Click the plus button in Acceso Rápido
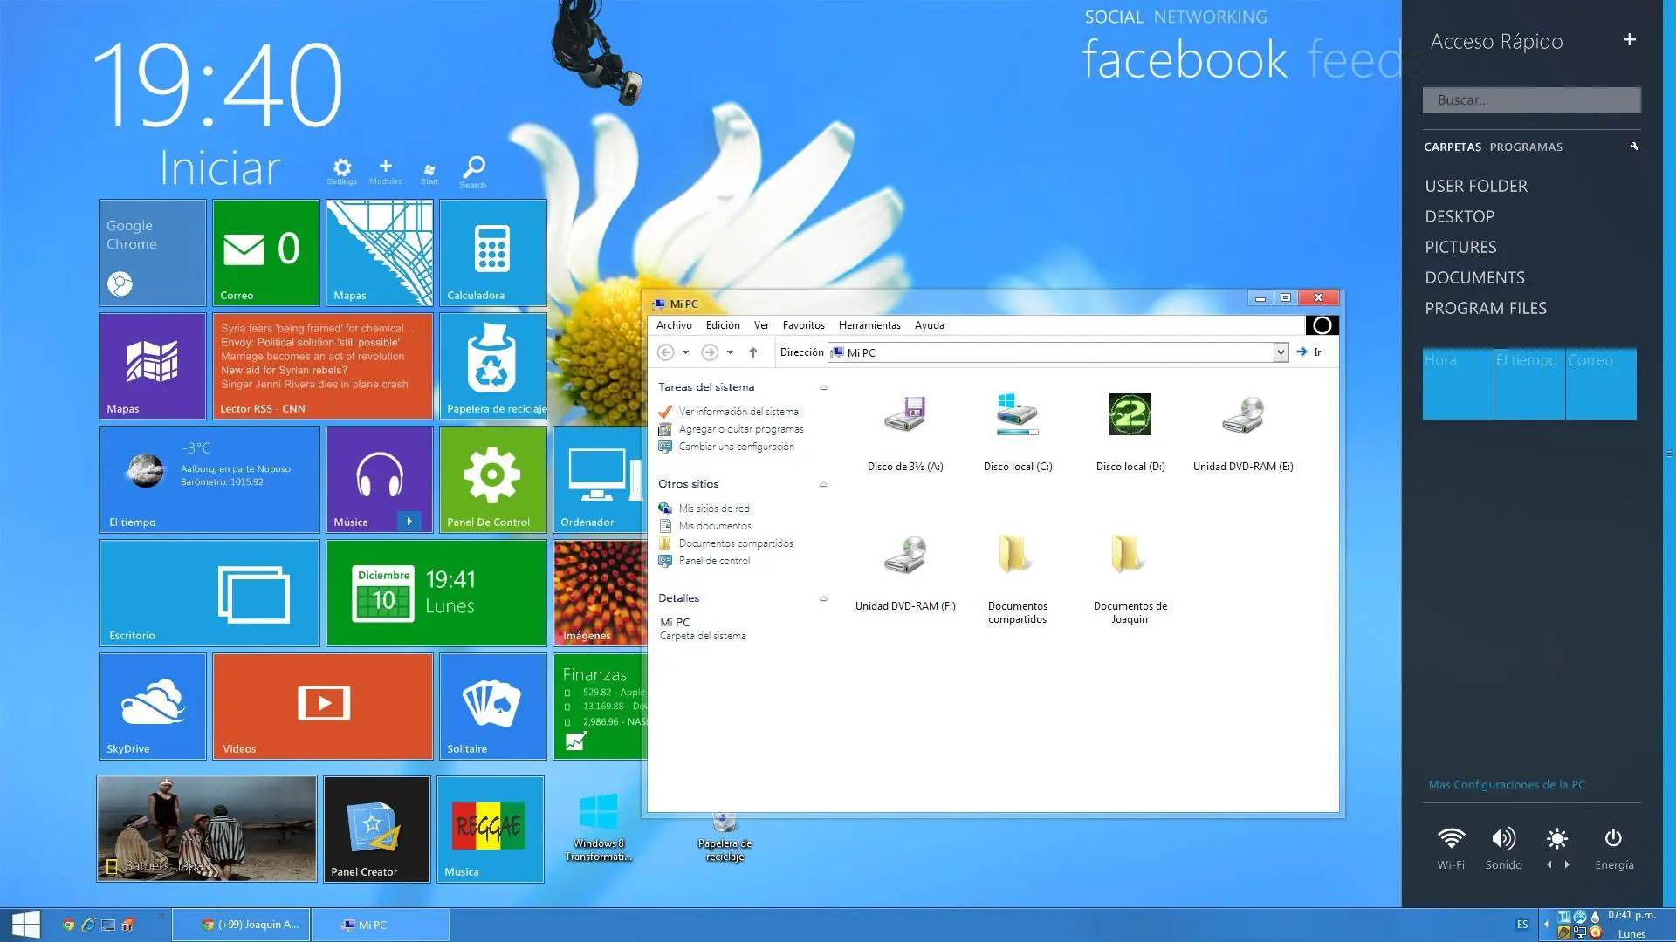This screenshot has width=1676, height=942. 1629,39
